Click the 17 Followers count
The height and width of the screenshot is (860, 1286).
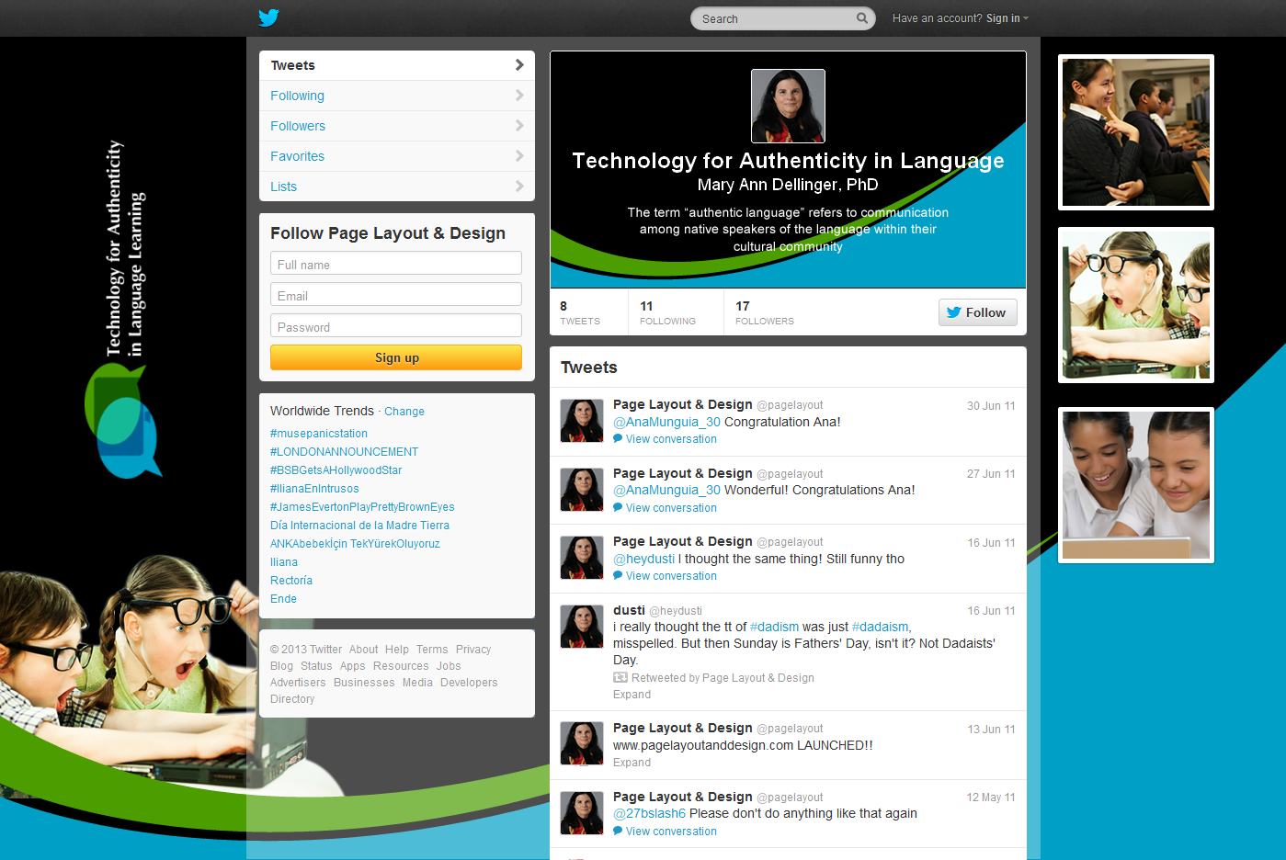(764, 312)
